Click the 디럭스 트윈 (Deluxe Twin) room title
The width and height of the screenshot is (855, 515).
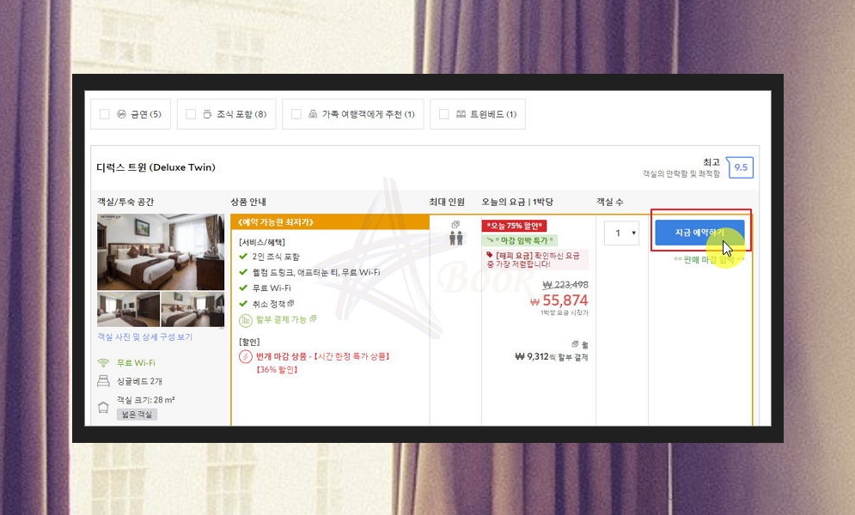156,167
